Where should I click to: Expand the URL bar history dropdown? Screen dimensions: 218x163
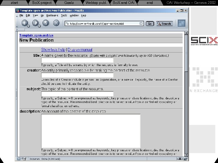click(141, 24)
